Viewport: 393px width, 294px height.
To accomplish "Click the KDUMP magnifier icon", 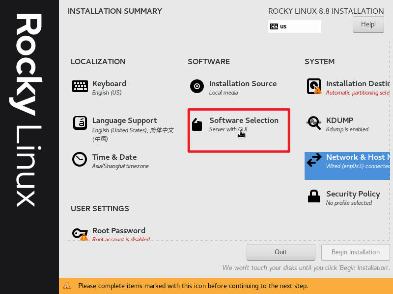I will [x=314, y=123].
